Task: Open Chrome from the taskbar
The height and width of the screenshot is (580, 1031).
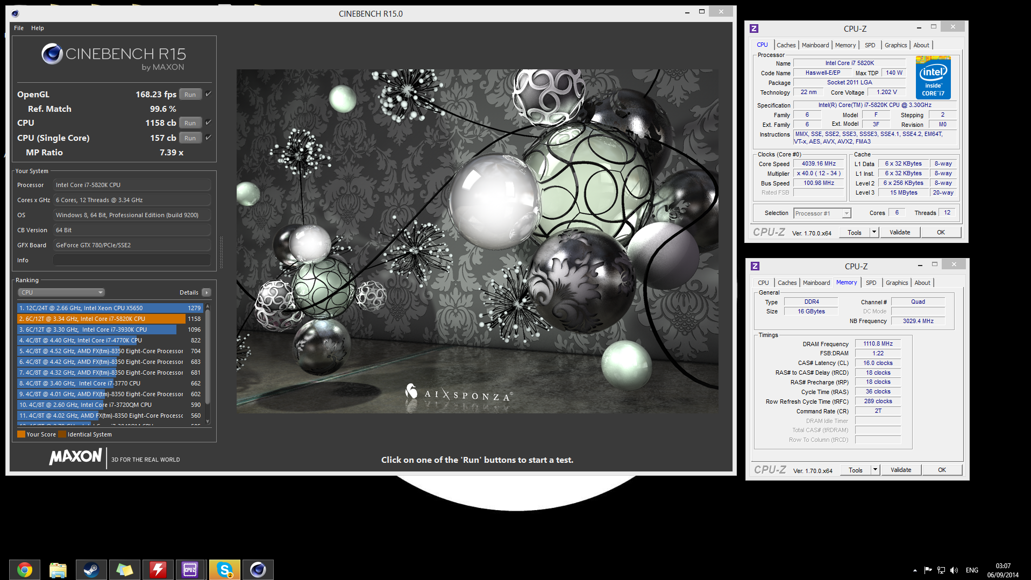Action: point(25,569)
